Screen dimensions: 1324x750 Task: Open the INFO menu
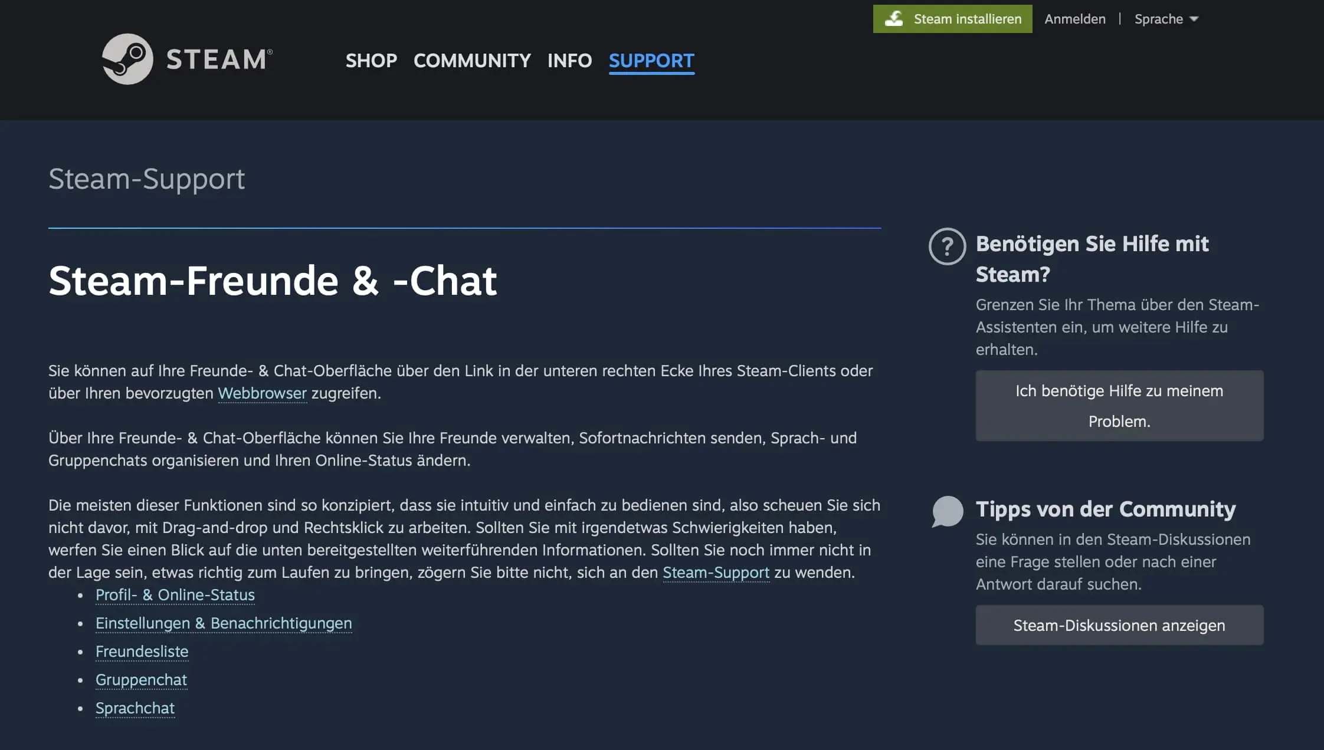[x=569, y=61]
